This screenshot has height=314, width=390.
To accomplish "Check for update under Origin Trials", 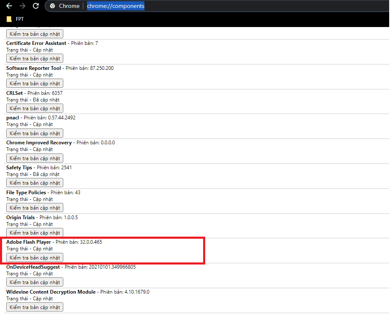I will pos(35,232).
